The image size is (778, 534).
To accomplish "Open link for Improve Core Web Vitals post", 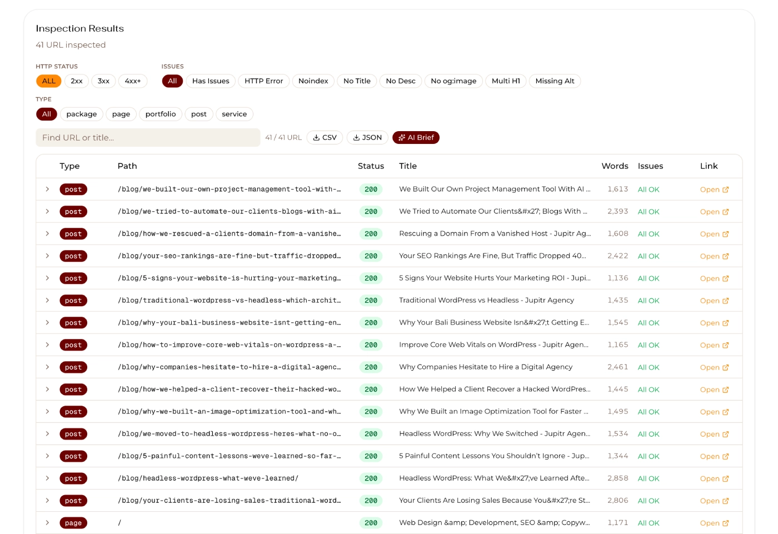I will [x=714, y=345].
